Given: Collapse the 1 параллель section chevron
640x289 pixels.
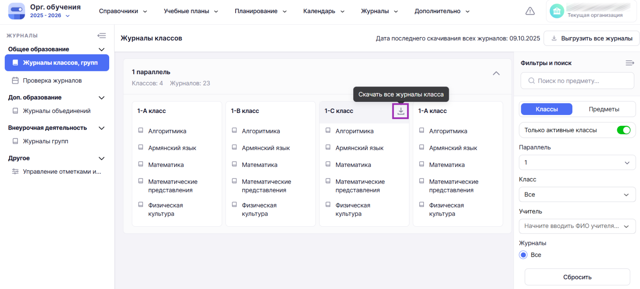Looking at the screenshot, I should tap(496, 73).
